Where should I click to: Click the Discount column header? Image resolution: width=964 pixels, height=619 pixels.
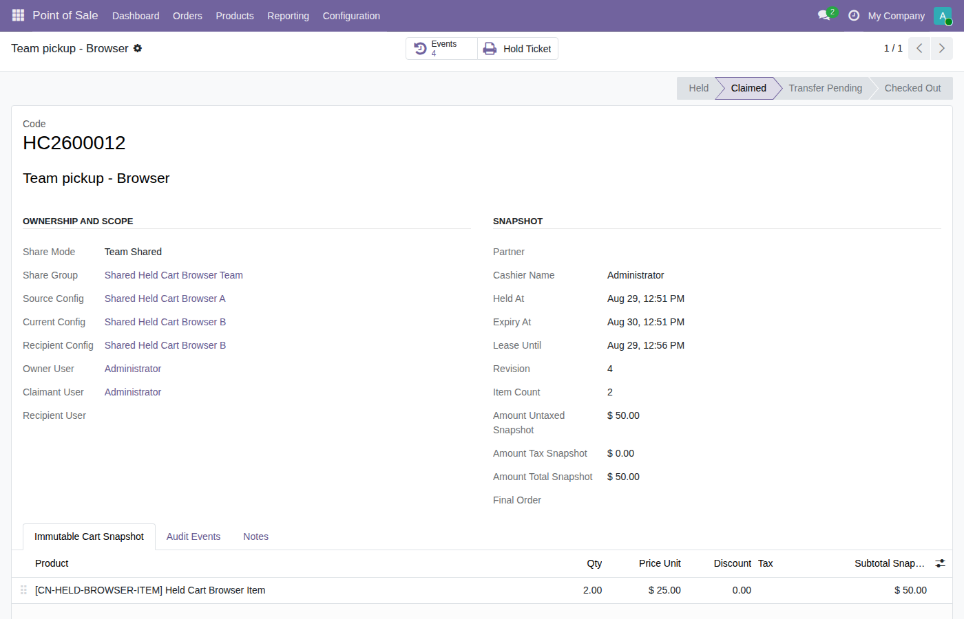coord(732,563)
